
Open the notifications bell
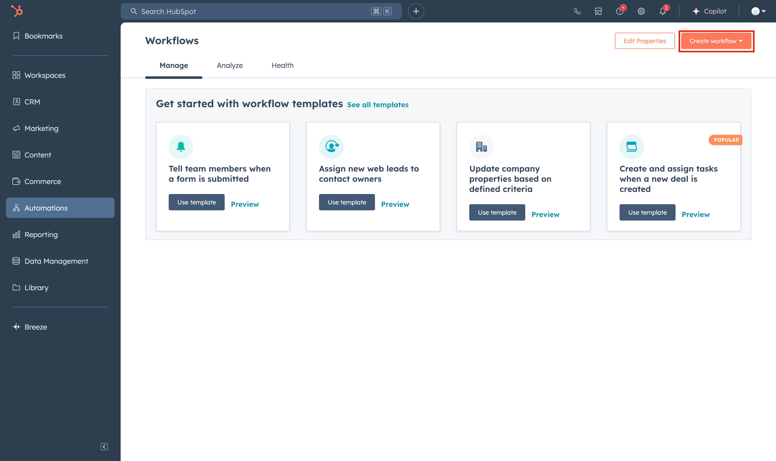[663, 11]
